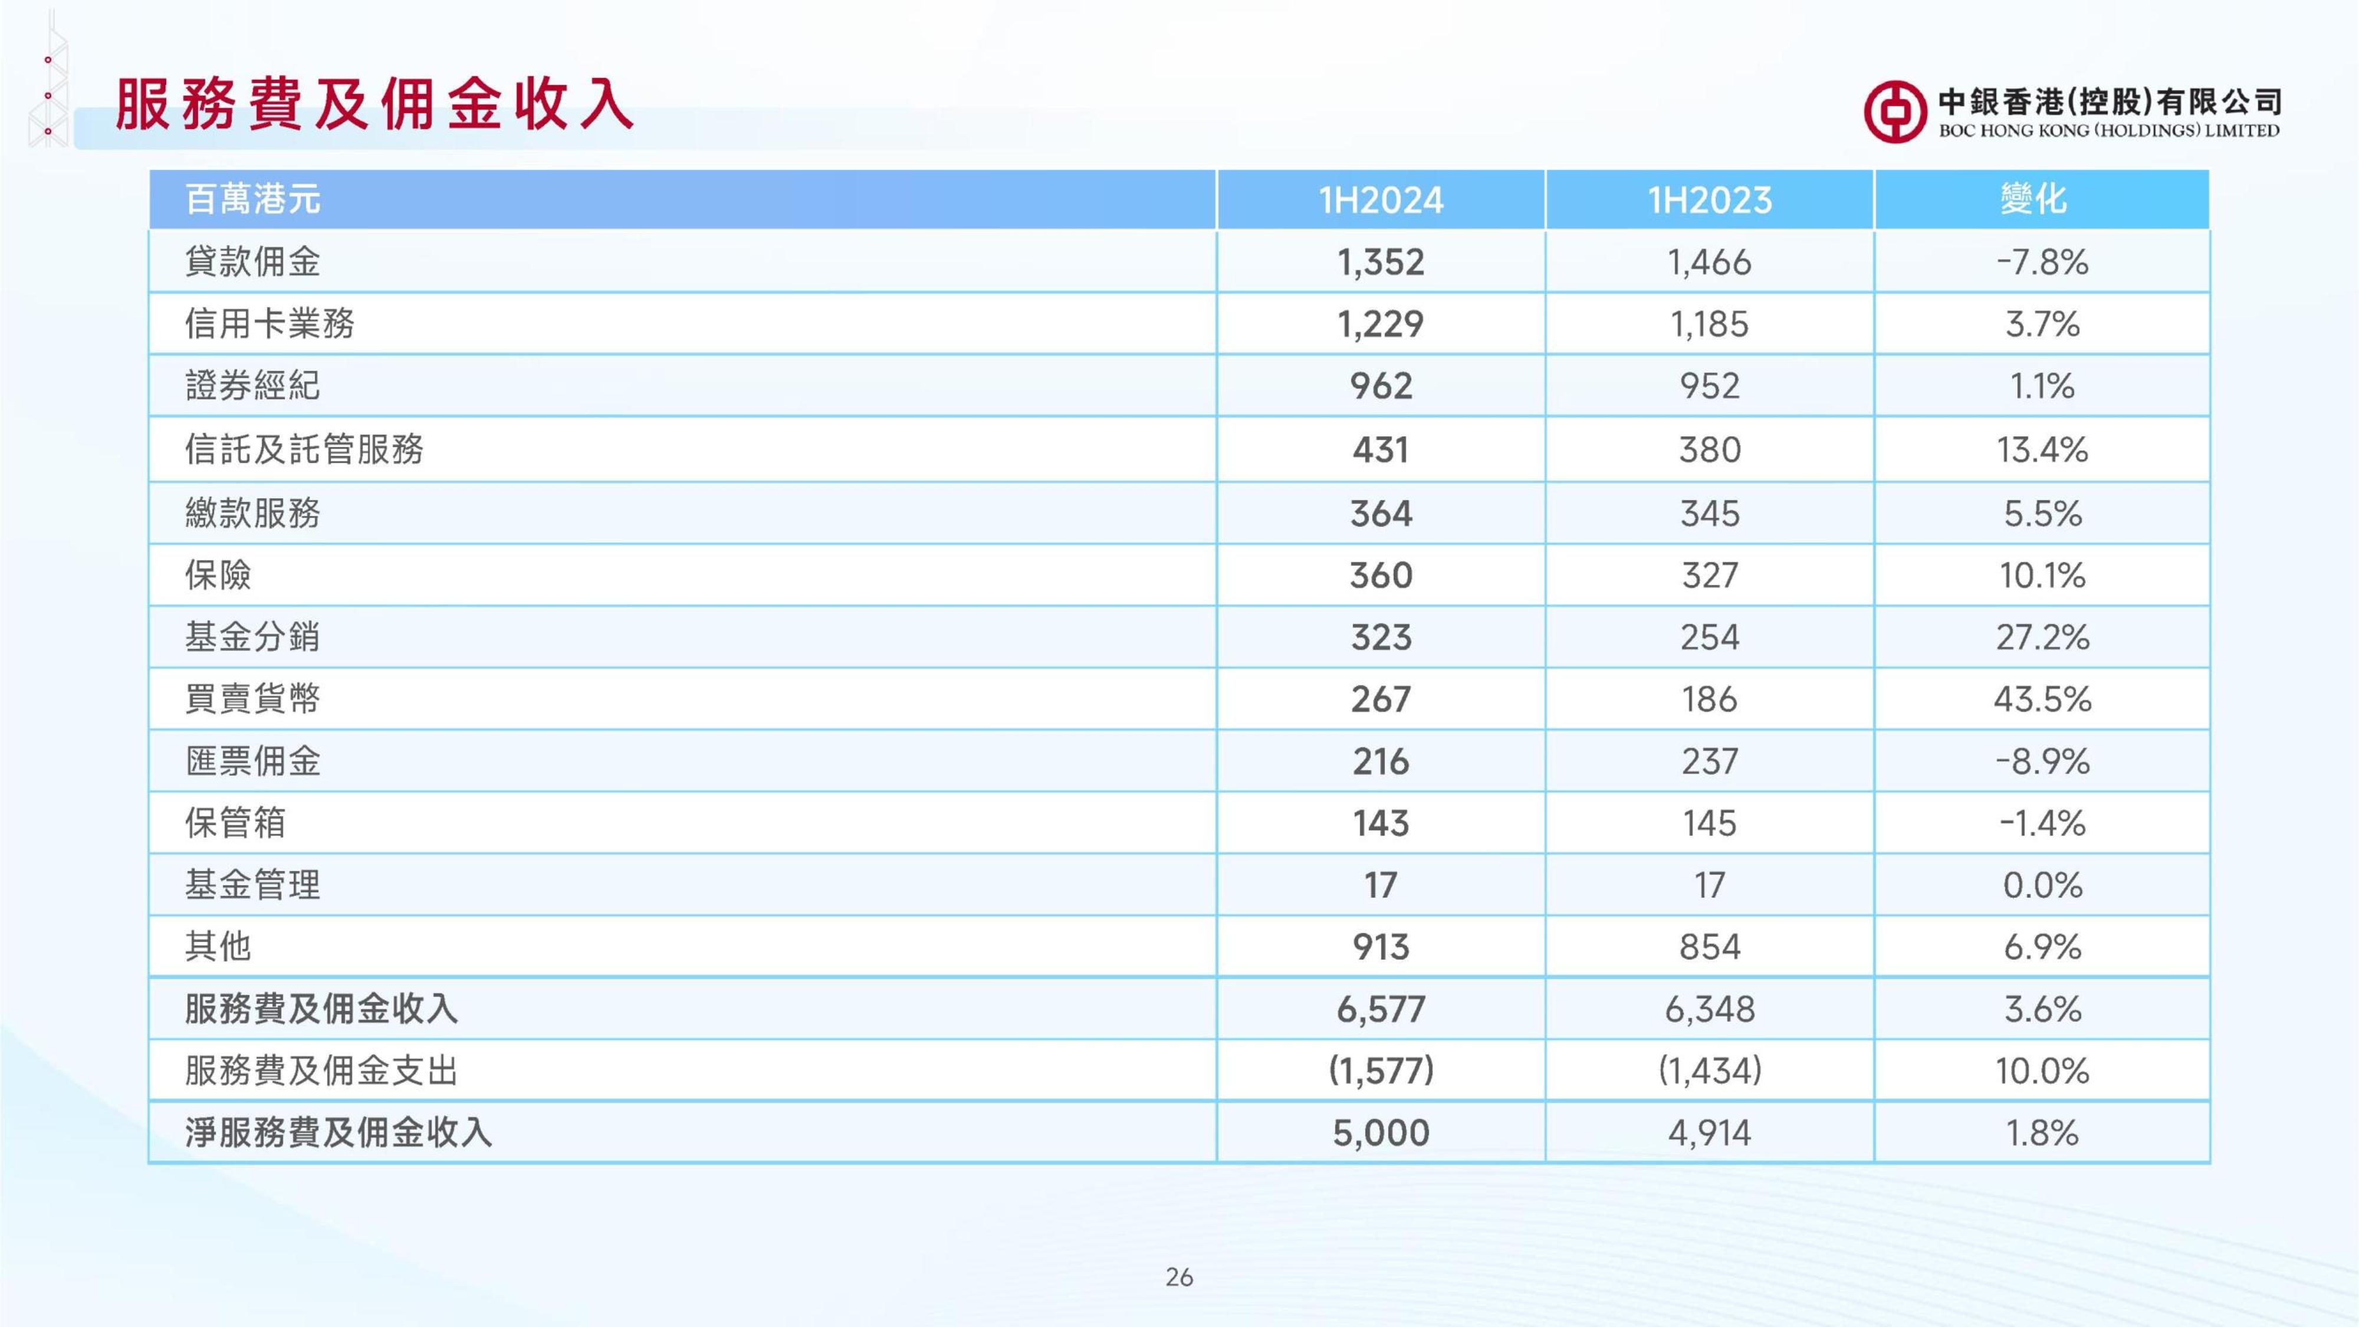
Task: Select the 基金管理 row label
Action: pyautogui.click(x=253, y=885)
